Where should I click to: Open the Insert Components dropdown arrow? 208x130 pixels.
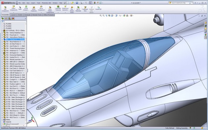14,12
